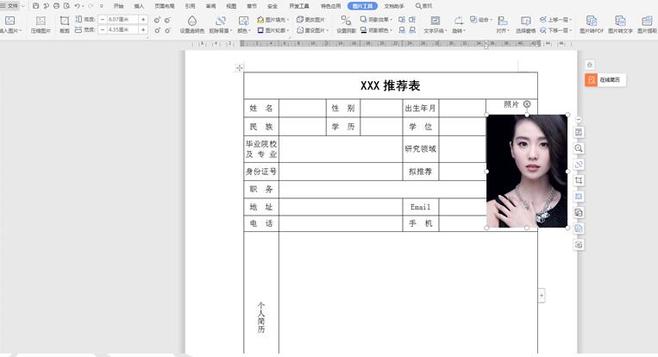Viewport: 658px width, 357px height.
Task: Open the 页面布局 (Page Layout) tab
Action: click(x=164, y=6)
